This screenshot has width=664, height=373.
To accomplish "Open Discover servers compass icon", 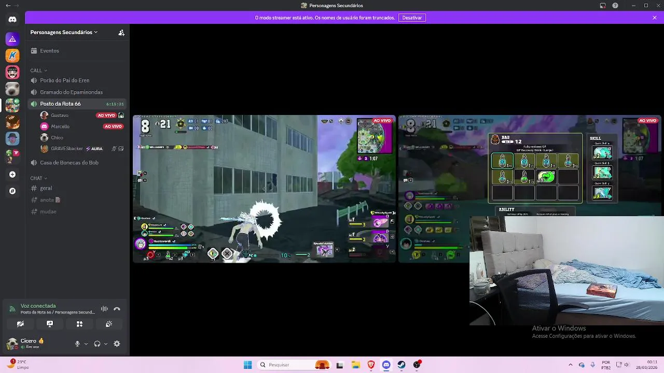I will pos(12,191).
